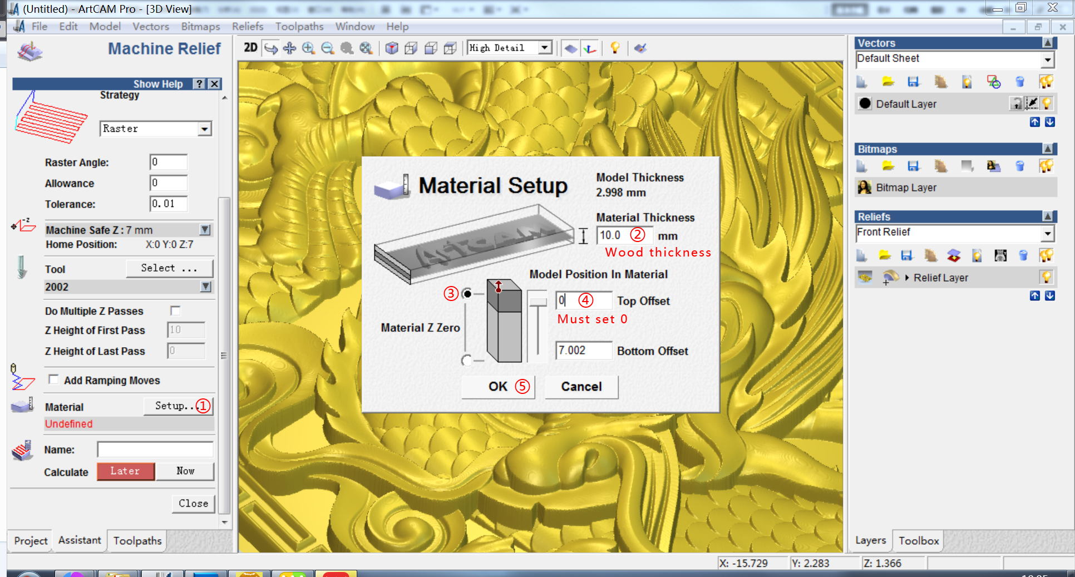The height and width of the screenshot is (577, 1075).
Task: Open the Reliefs menu
Action: (x=248, y=26)
